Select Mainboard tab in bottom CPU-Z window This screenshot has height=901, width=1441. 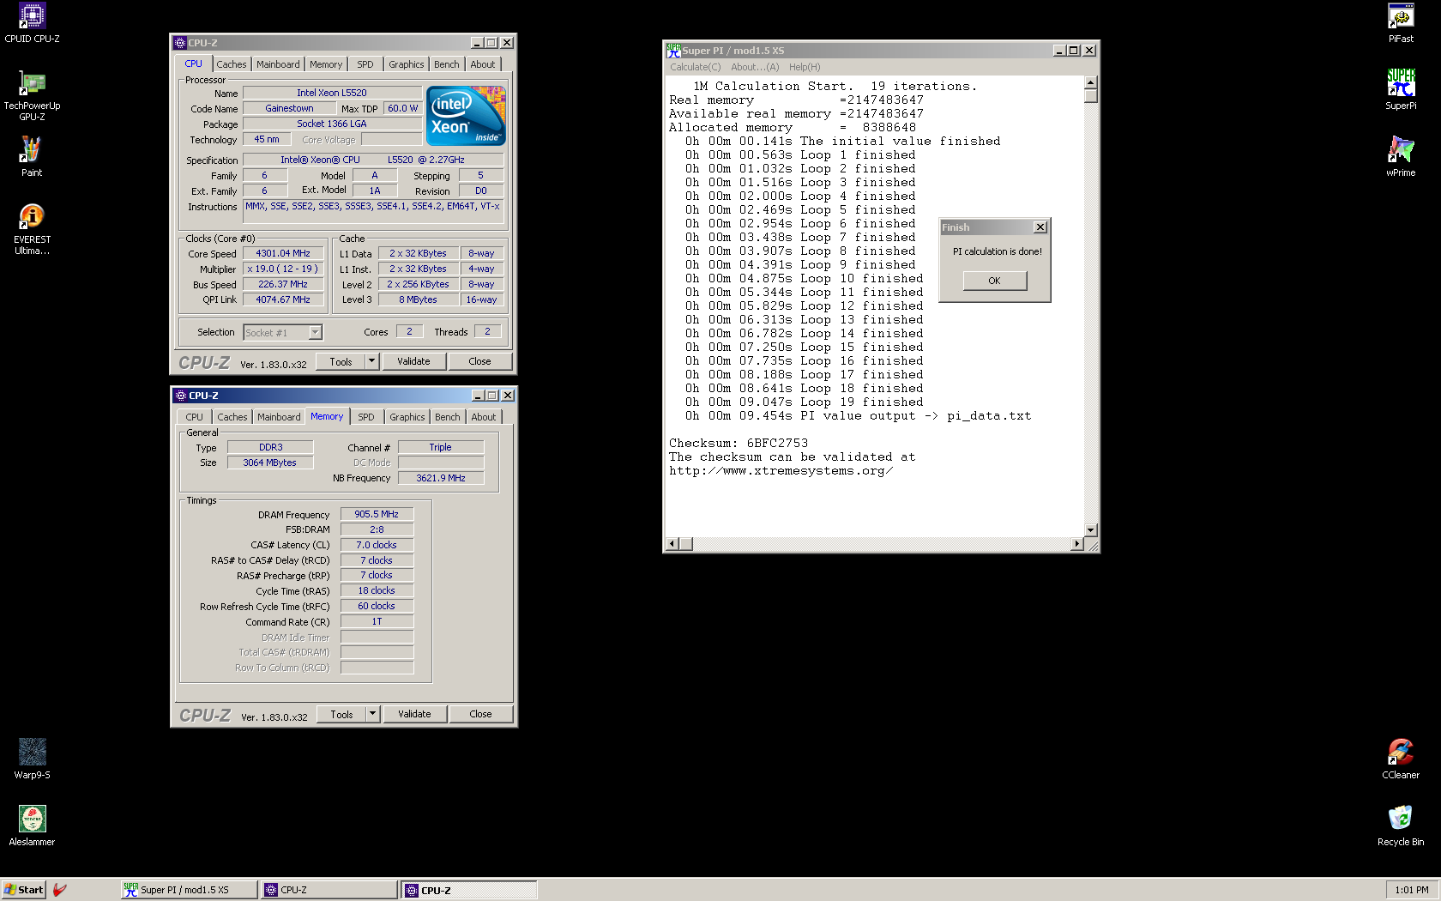point(279,417)
